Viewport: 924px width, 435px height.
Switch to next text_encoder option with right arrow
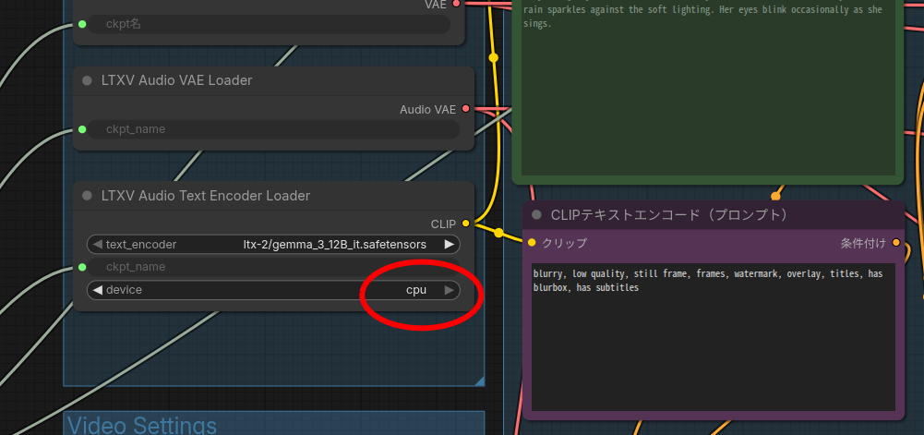pos(449,245)
